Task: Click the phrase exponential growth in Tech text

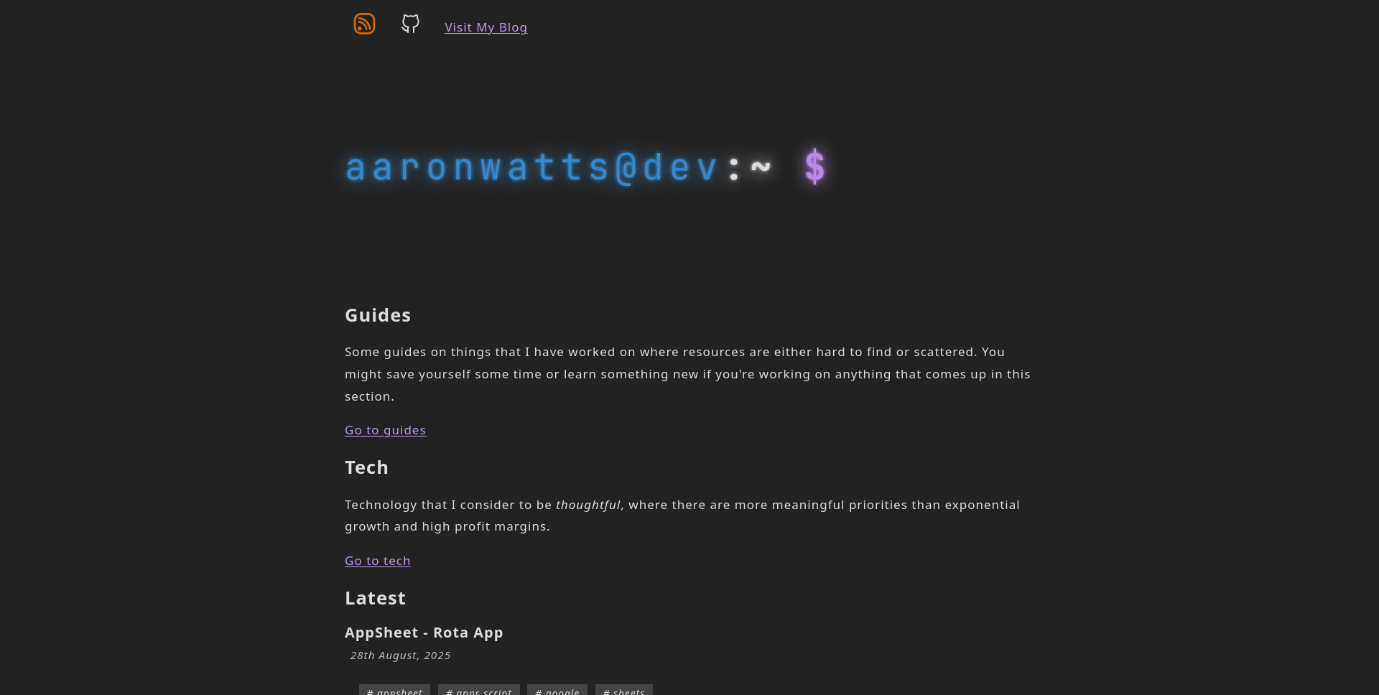Action: [x=981, y=505]
